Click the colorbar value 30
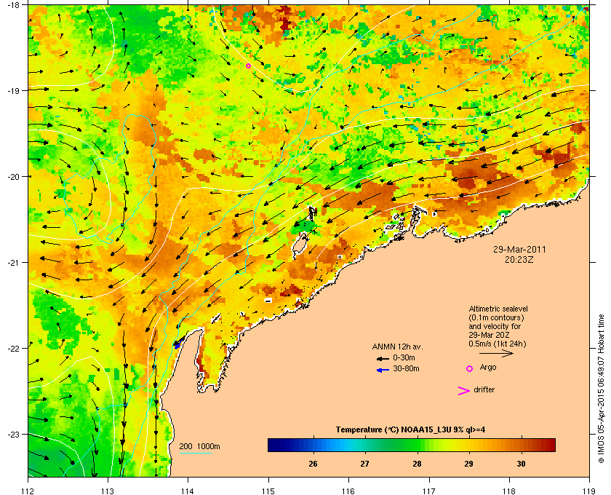Screen dimensions: 611x495 pyautogui.click(x=521, y=464)
